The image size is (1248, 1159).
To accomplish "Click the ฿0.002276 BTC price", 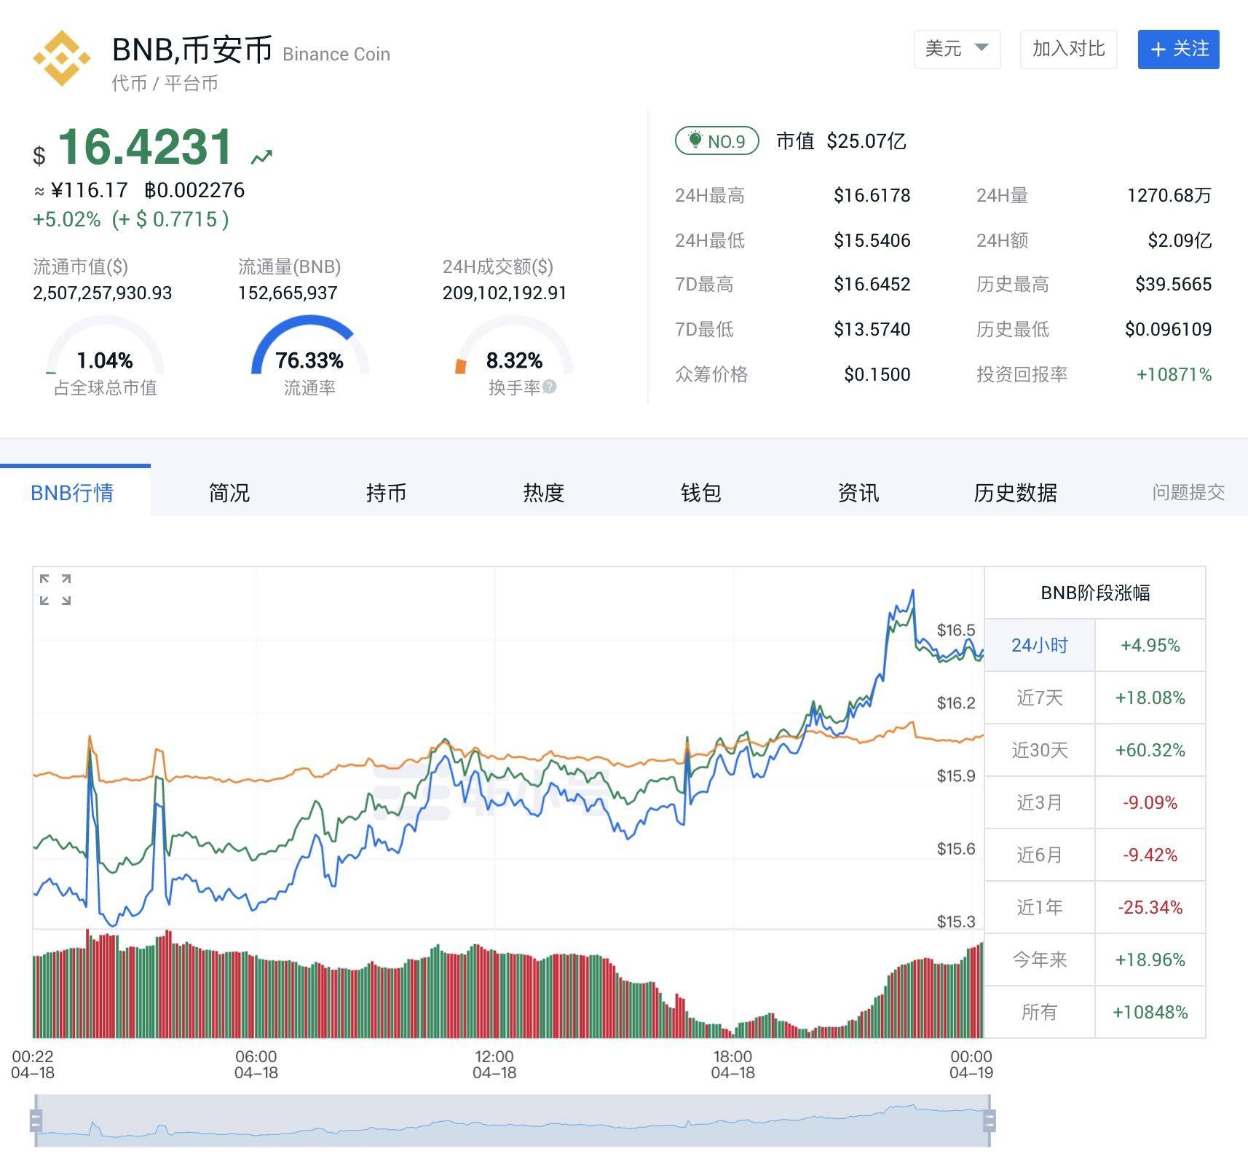I will pyautogui.click(x=194, y=190).
